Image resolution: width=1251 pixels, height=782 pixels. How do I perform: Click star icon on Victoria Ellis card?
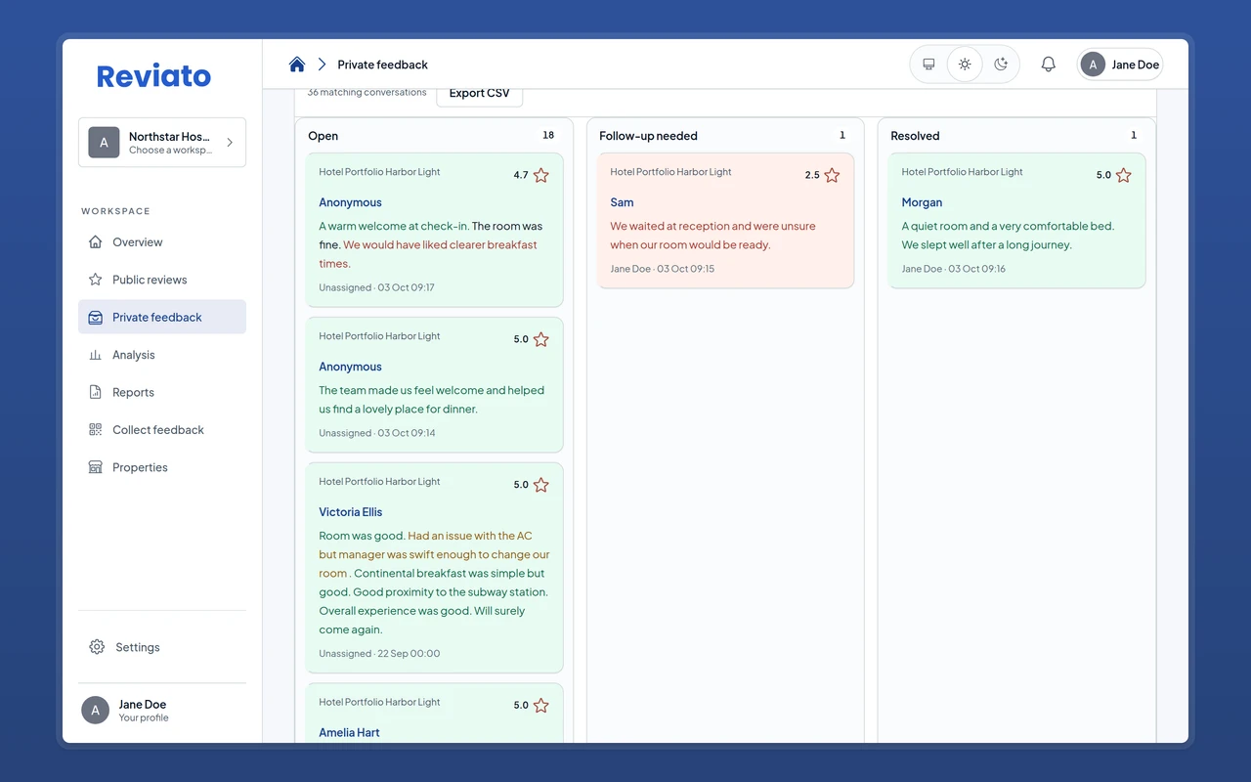(x=541, y=486)
